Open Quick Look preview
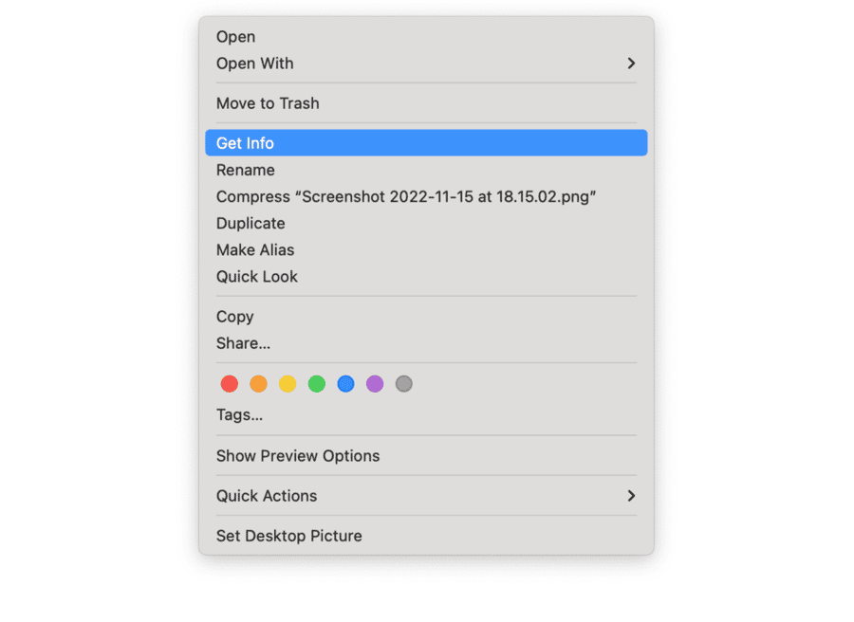Screen dimensions: 854x622 [257, 277]
